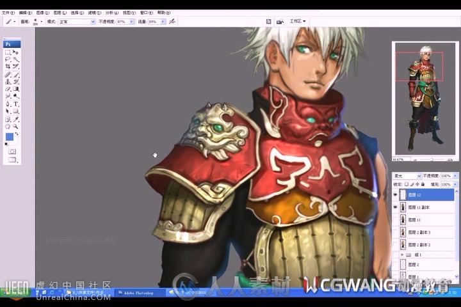Select the Crop tool
Screen dimensions: 461x307
(x=8, y=67)
